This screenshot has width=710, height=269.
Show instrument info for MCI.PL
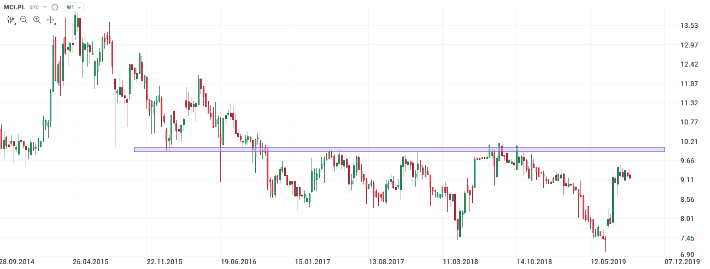(55, 7)
